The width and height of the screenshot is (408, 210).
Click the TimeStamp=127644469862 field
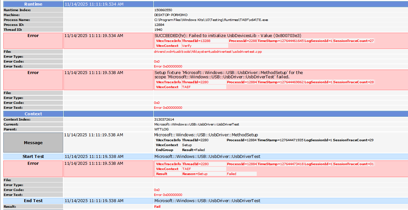(x=280, y=82)
